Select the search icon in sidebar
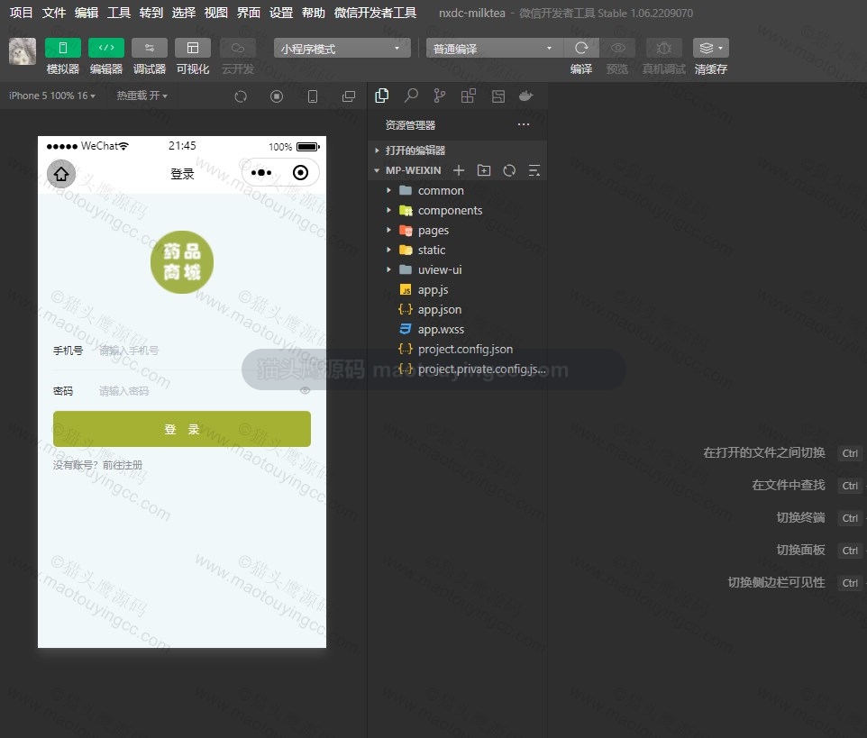Image resolution: width=867 pixels, height=738 pixels. (x=411, y=96)
